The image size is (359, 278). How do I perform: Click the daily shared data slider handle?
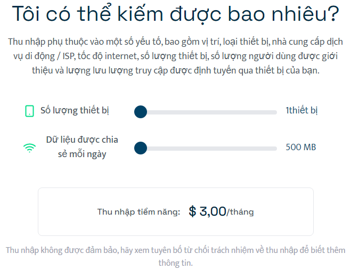coord(141,148)
